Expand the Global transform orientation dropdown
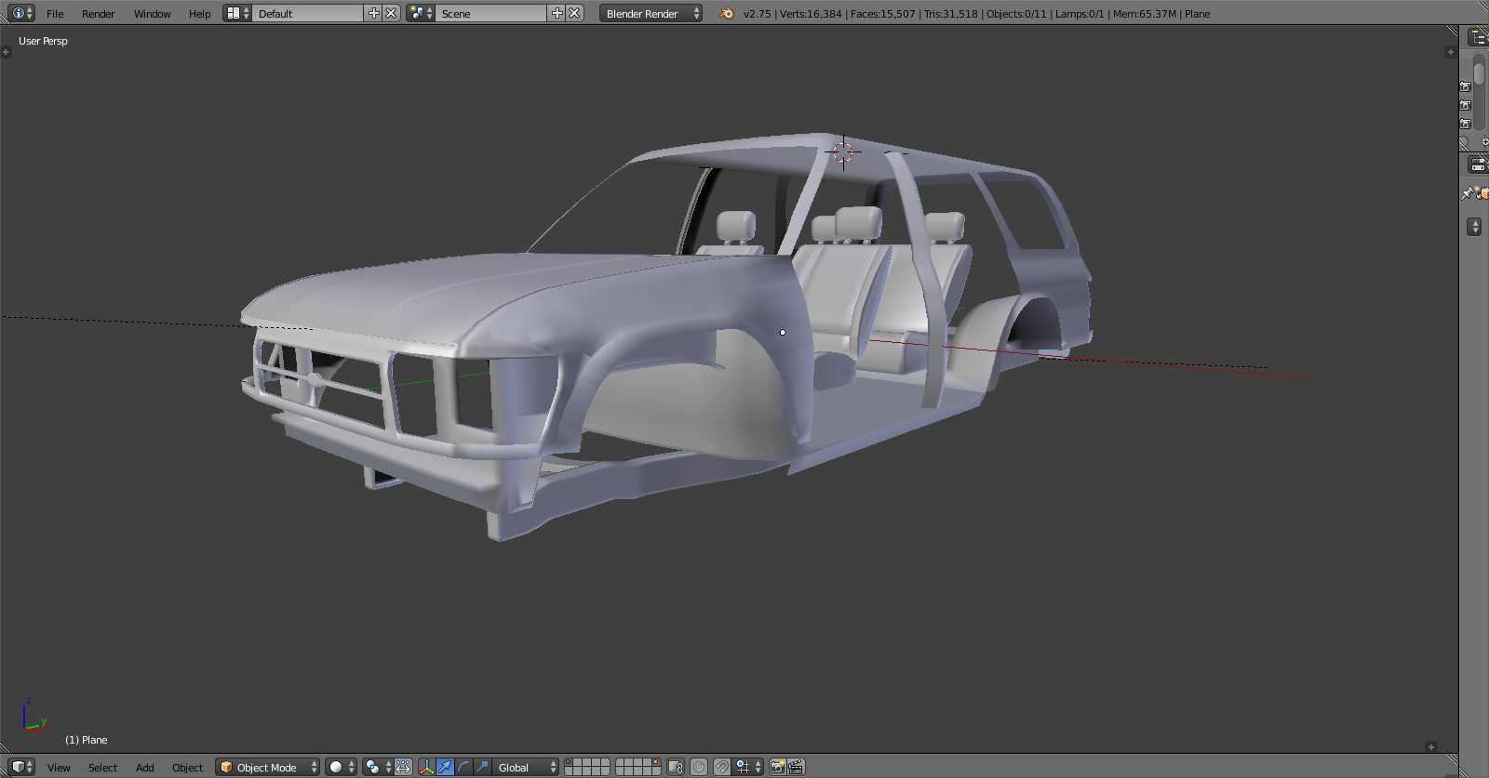Viewport: 1489px width, 778px height. click(525, 767)
